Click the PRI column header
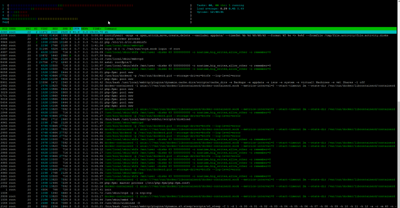Image resolution: width=400 pixels, height=208 pixels. point(28,29)
